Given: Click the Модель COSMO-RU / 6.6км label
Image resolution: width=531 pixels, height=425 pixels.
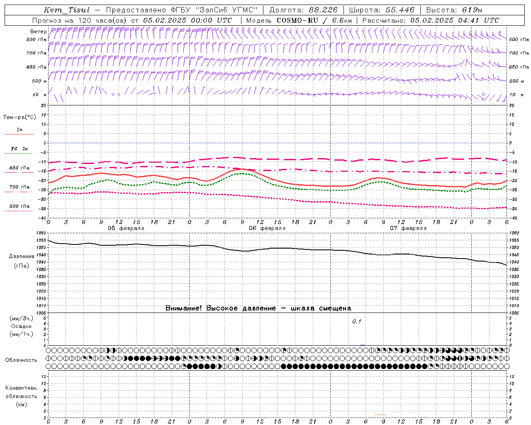Looking at the screenshot, I should pos(299,20).
